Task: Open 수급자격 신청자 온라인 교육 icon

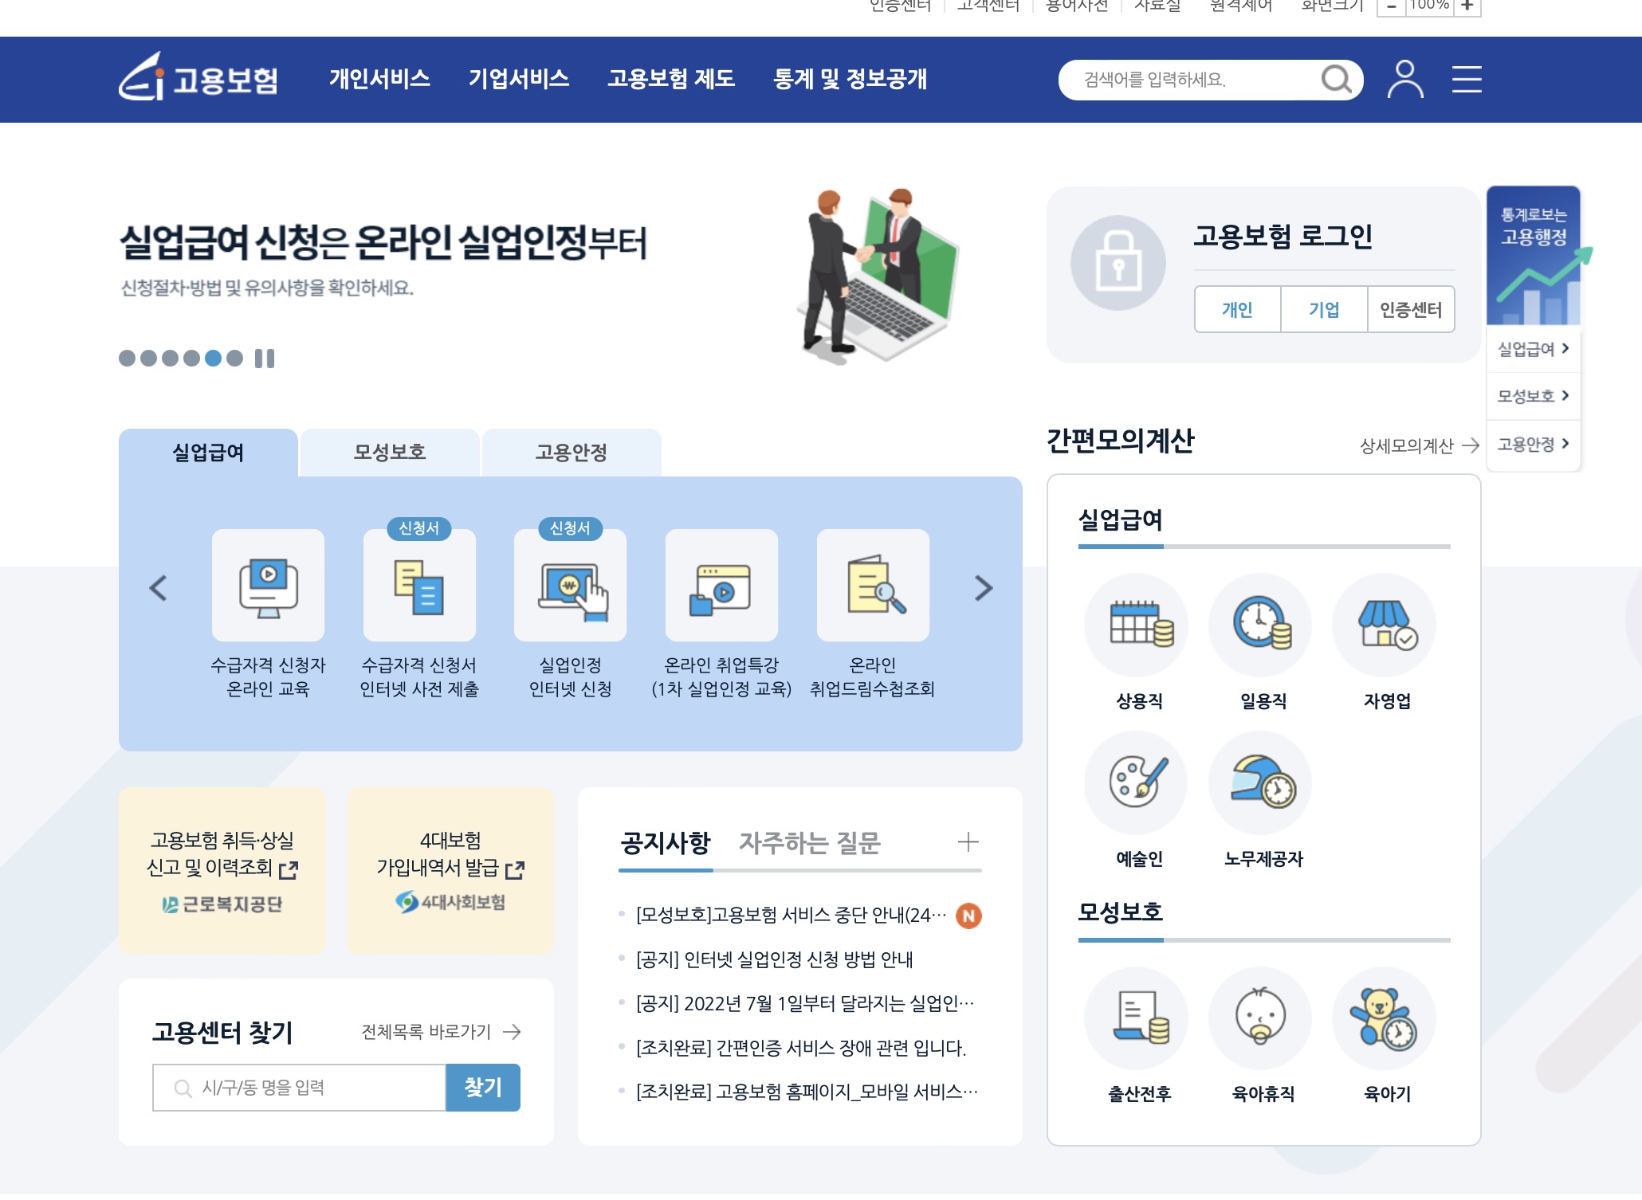Action: (x=268, y=586)
